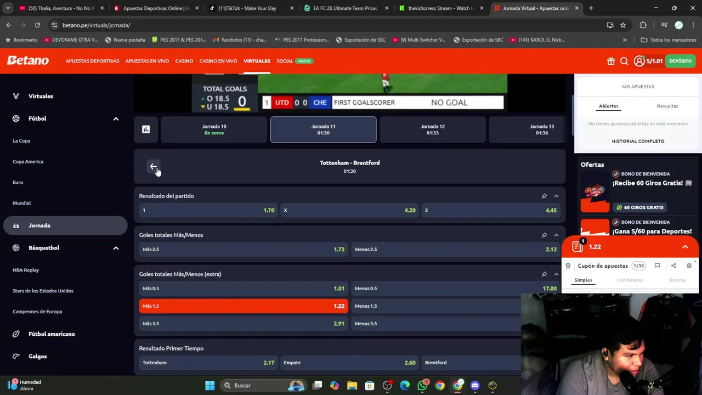Open the VIRTUALES menu
This screenshot has height=395, width=702.
coord(257,61)
